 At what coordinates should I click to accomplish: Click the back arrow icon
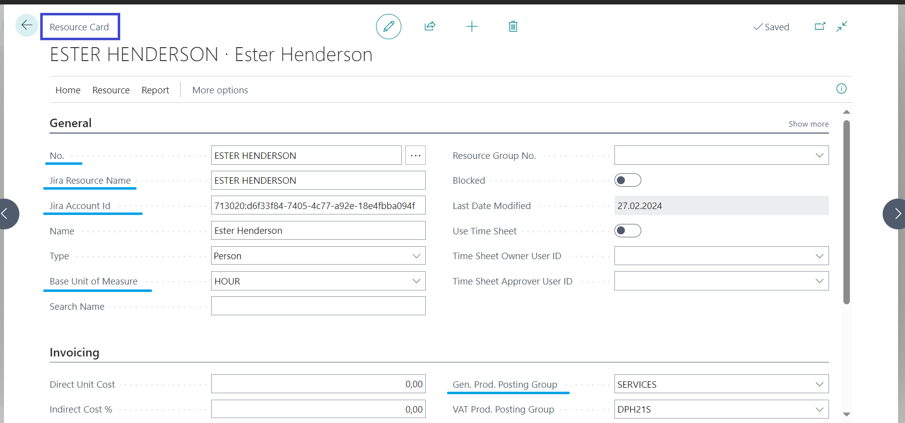[x=27, y=25]
